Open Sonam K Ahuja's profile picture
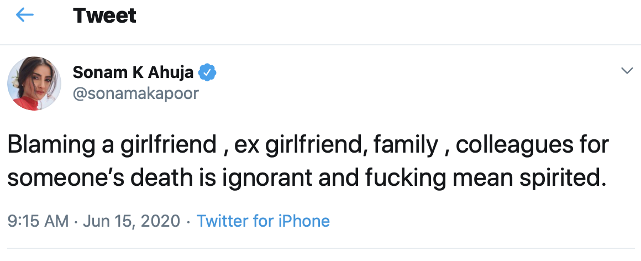The image size is (641, 261). point(34,83)
